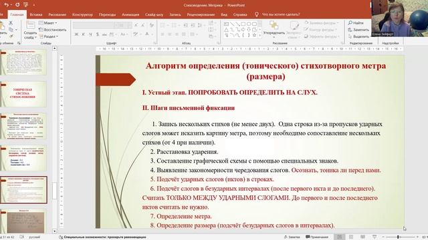Switch to the Переходы ribbon tab
428x240 pixels.
pyautogui.click(x=107, y=15)
